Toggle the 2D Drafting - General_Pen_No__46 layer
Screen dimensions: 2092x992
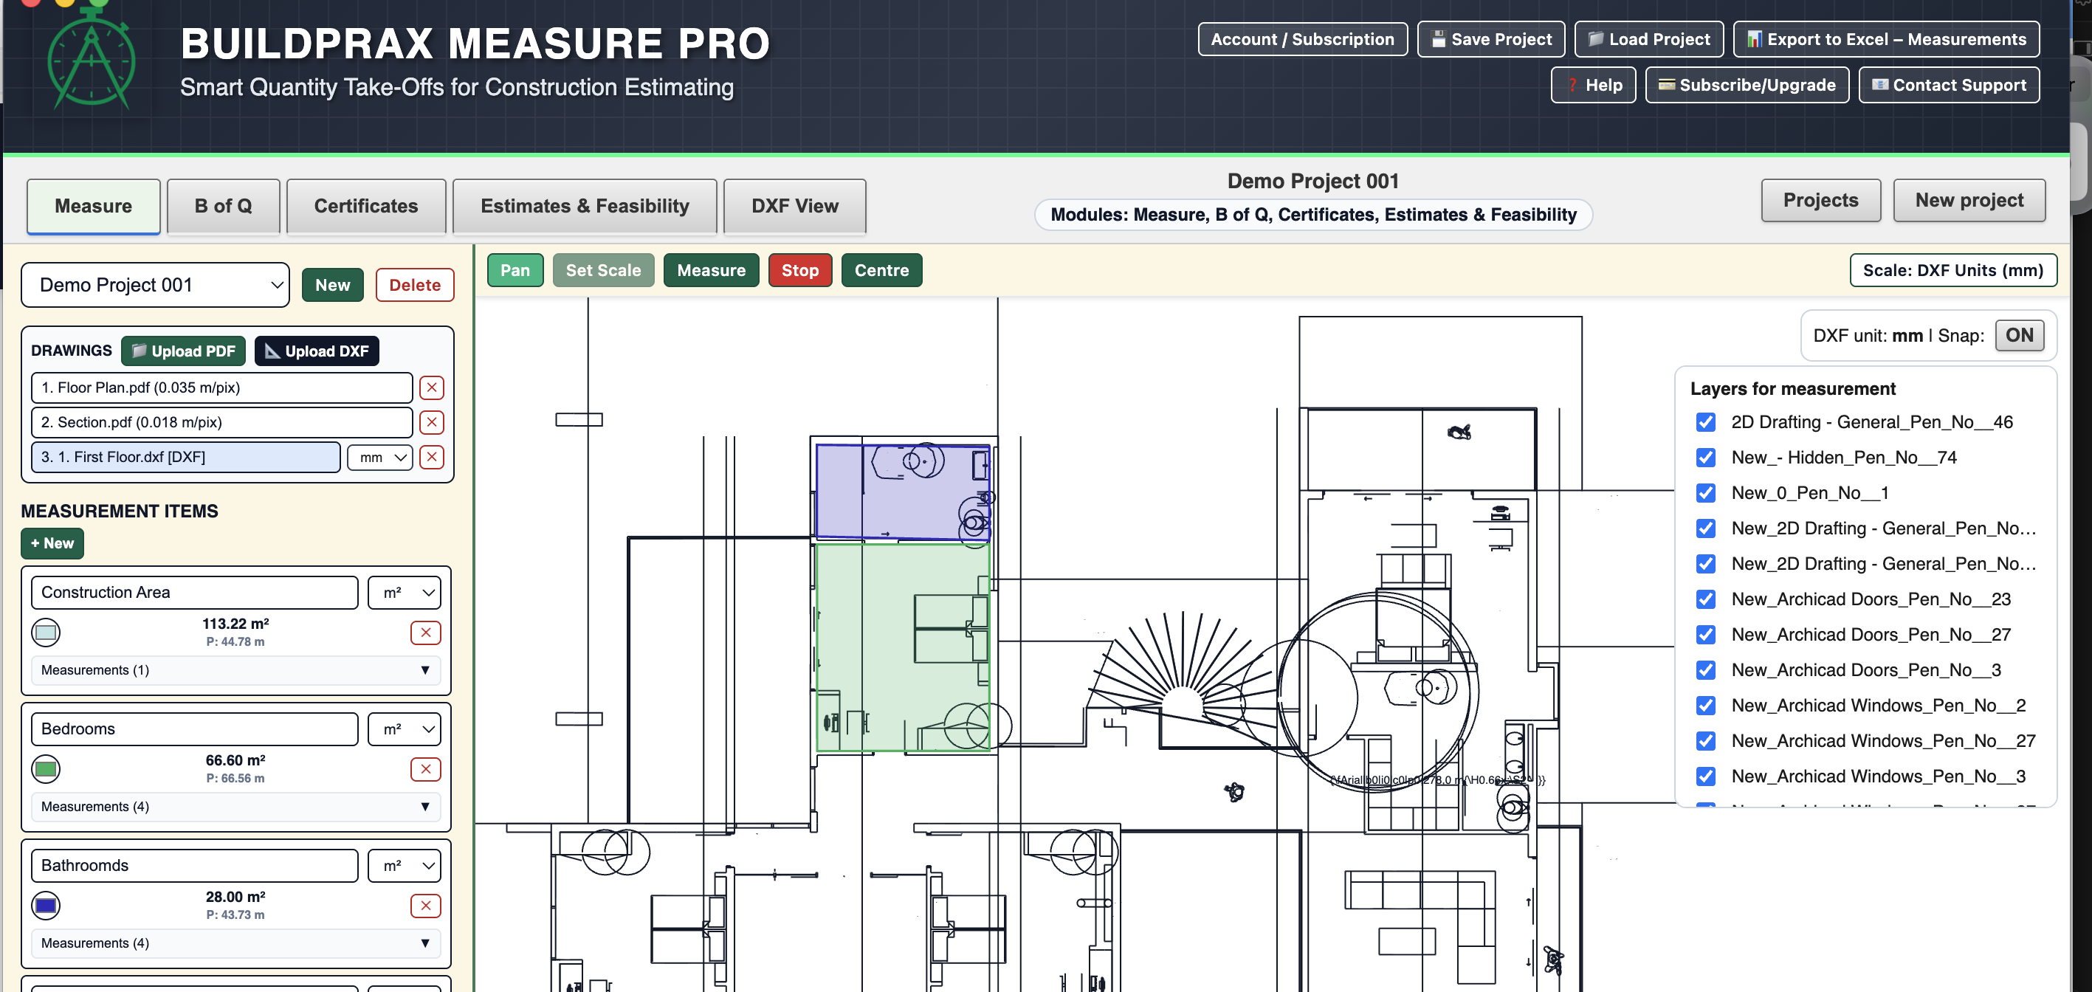coord(1705,422)
